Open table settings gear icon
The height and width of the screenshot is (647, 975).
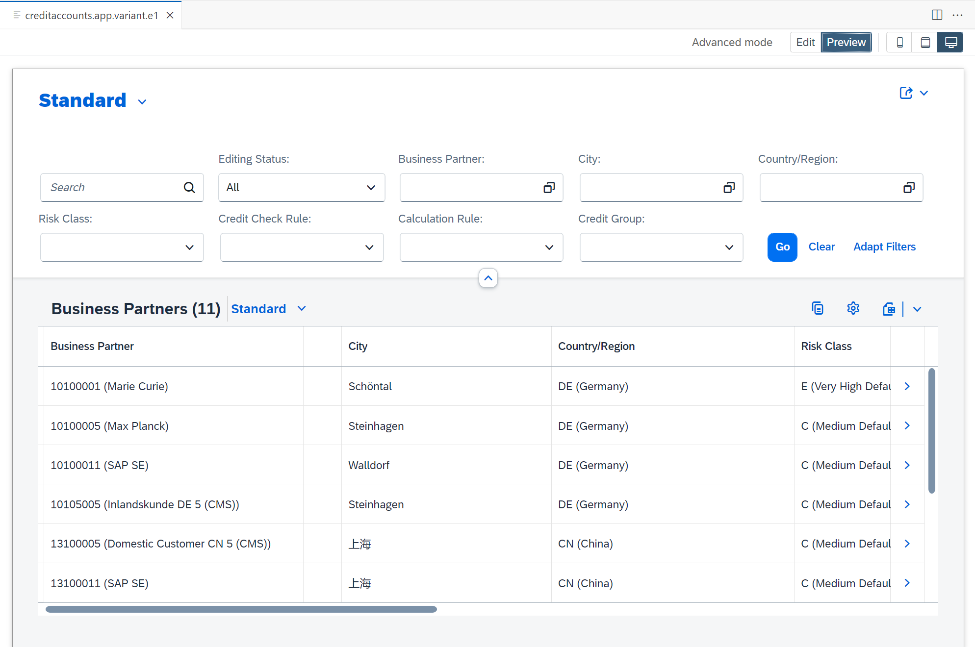point(853,308)
